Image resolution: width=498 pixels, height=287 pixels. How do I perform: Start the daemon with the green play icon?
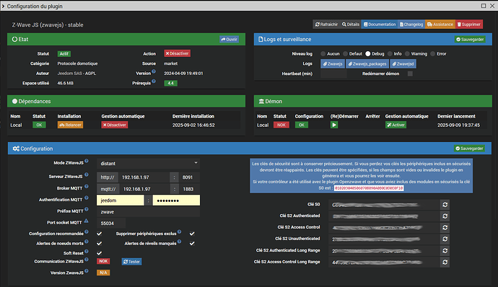[333, 125]
